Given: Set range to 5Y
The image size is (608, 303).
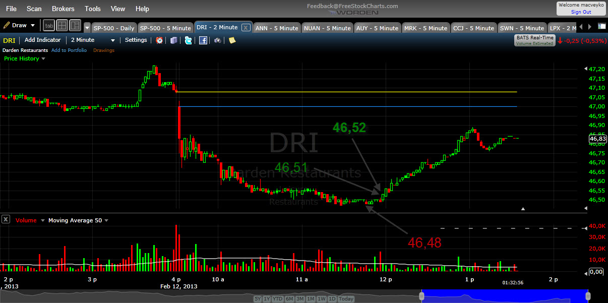Looking at the screenshot, I should [258, 299].
